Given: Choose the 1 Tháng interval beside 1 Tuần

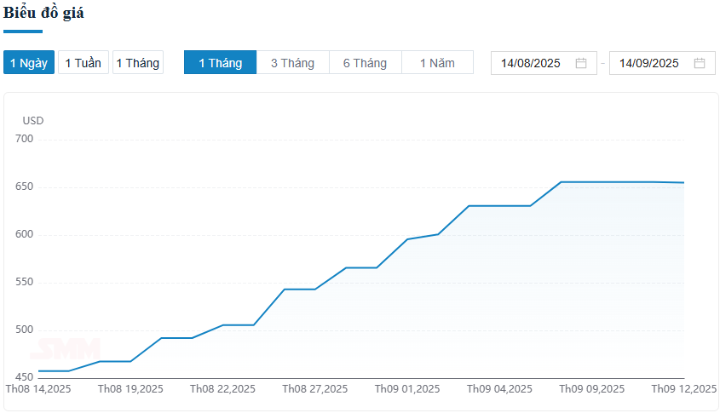Looking at the screenshot, I should pyautogui.click(x=138, y=63).
